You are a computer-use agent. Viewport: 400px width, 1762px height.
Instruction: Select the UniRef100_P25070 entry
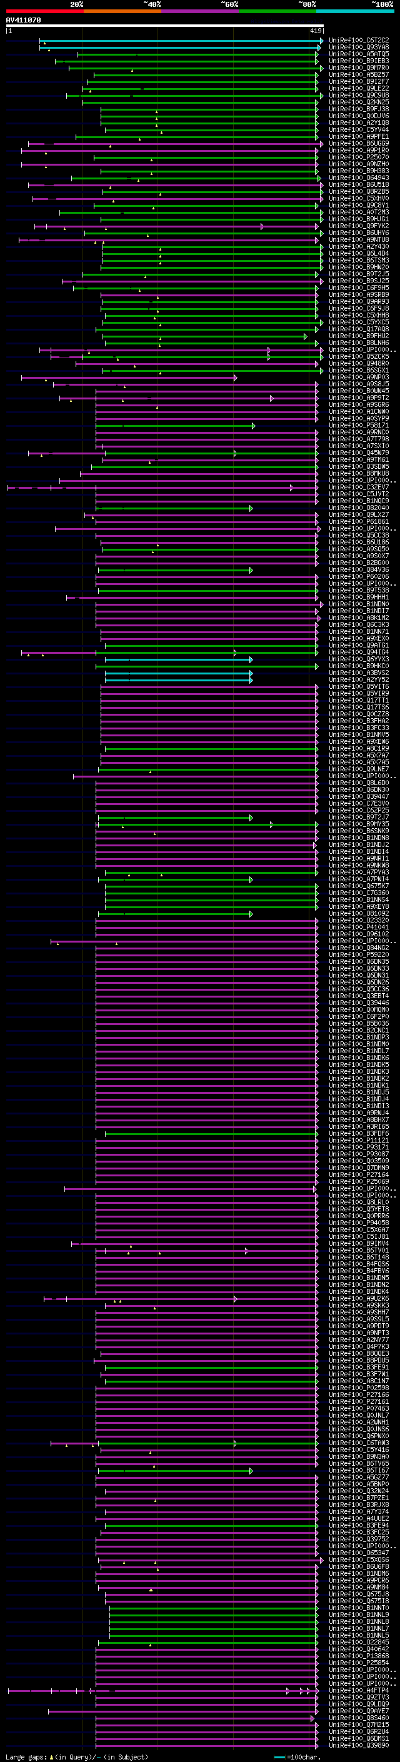point(359,158)
